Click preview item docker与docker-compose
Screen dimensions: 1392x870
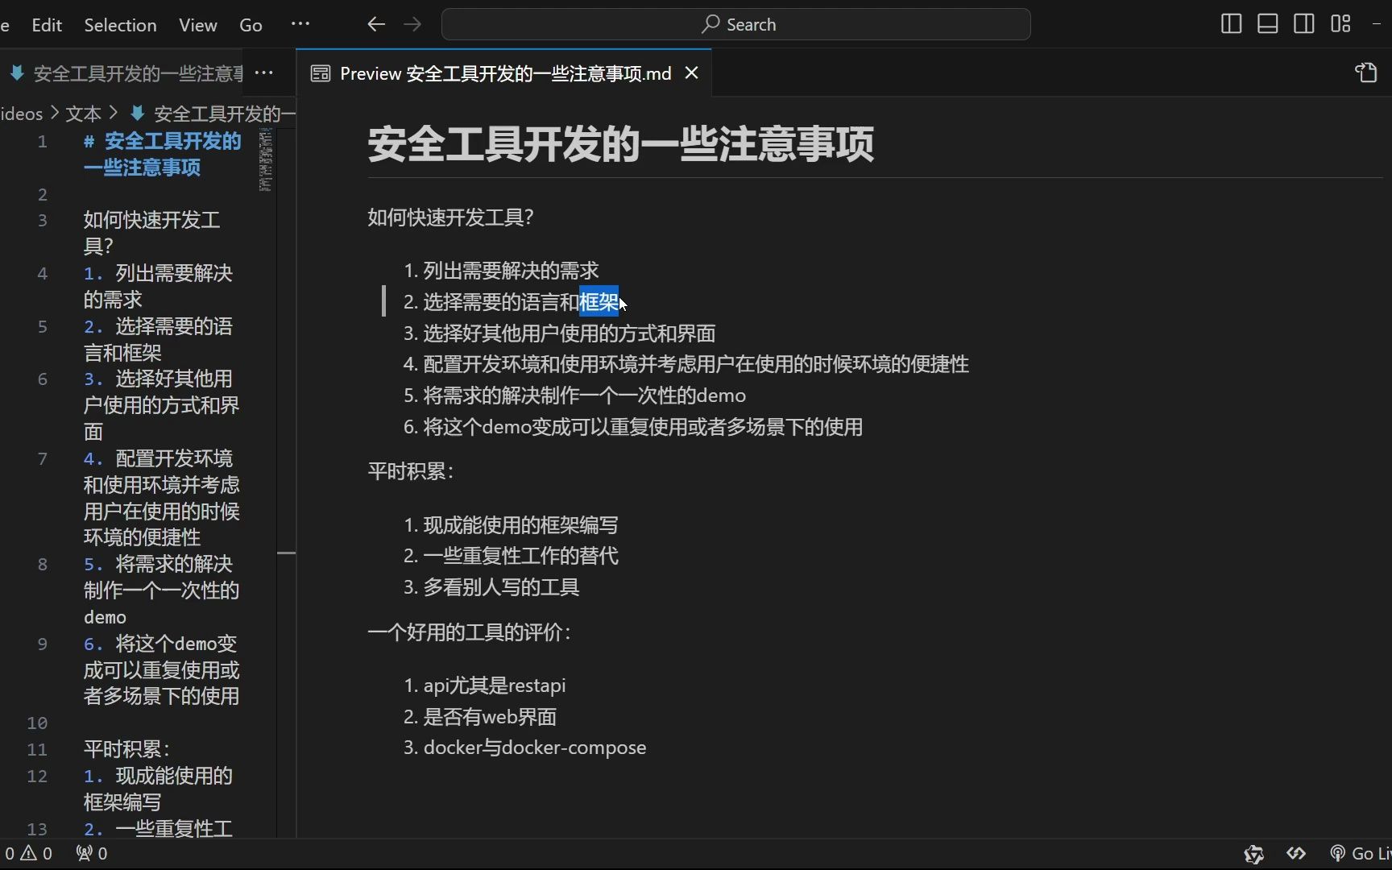(535, 748)
